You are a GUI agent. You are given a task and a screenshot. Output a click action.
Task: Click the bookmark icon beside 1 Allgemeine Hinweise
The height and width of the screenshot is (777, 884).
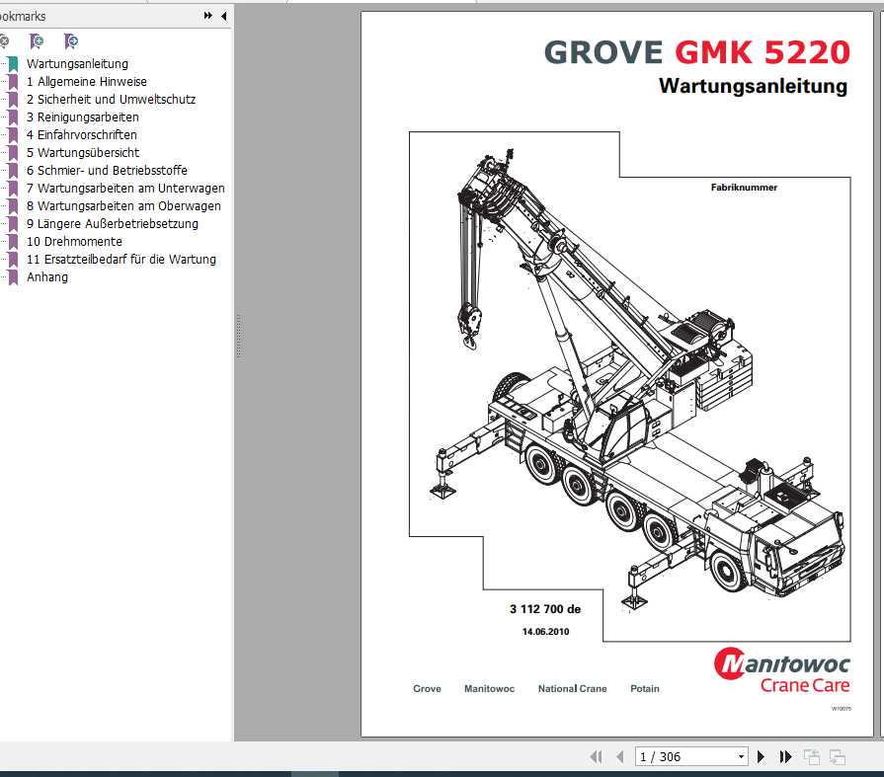click(13, 82)
